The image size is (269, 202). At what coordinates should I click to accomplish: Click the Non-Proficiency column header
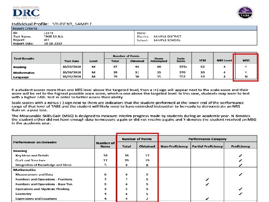[174, 146]
